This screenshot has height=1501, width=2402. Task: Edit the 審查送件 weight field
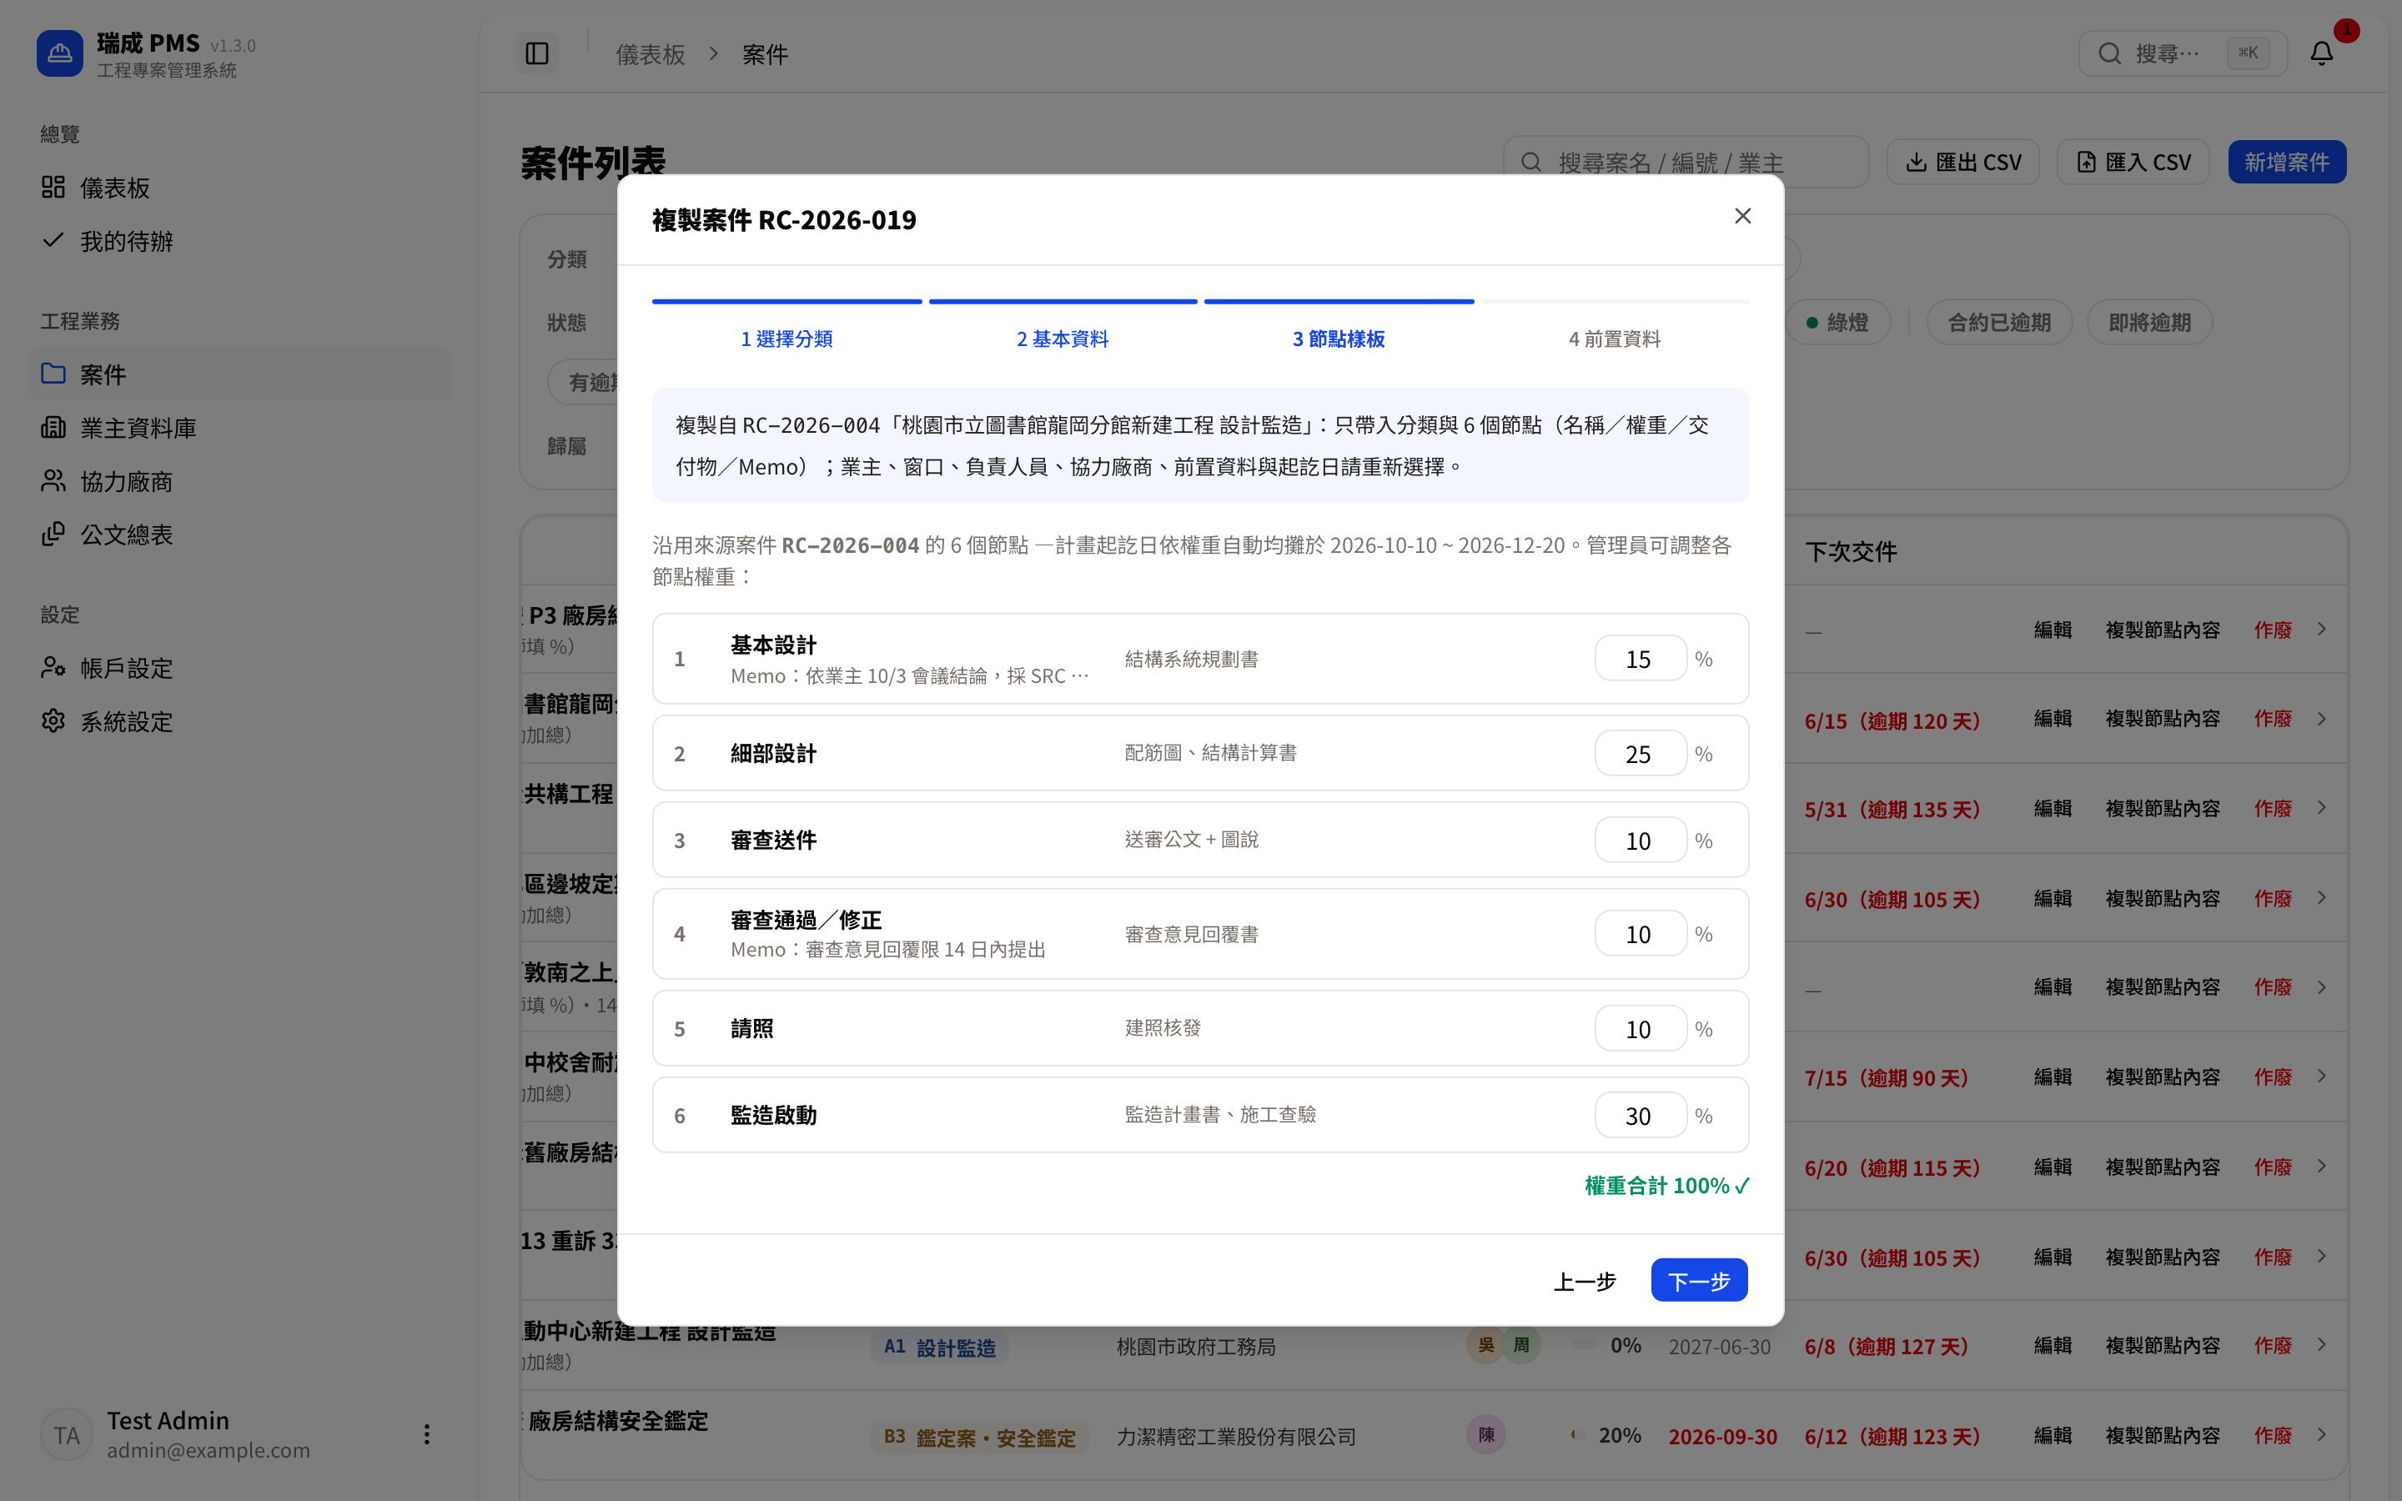[x=1640, y=841]
